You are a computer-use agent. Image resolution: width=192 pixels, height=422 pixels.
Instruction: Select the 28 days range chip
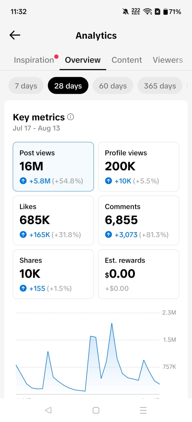68,86
